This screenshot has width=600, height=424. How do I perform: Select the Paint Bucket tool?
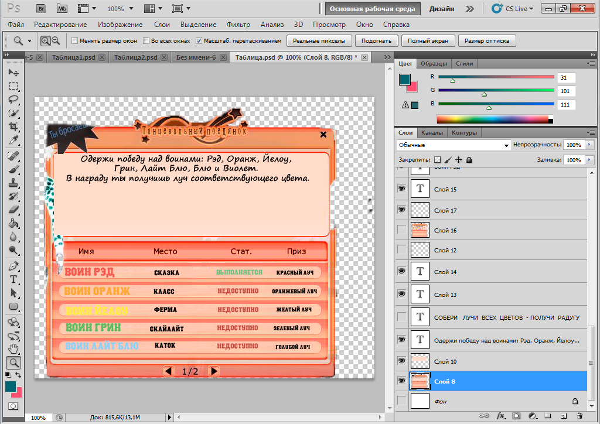click(13, 223)
